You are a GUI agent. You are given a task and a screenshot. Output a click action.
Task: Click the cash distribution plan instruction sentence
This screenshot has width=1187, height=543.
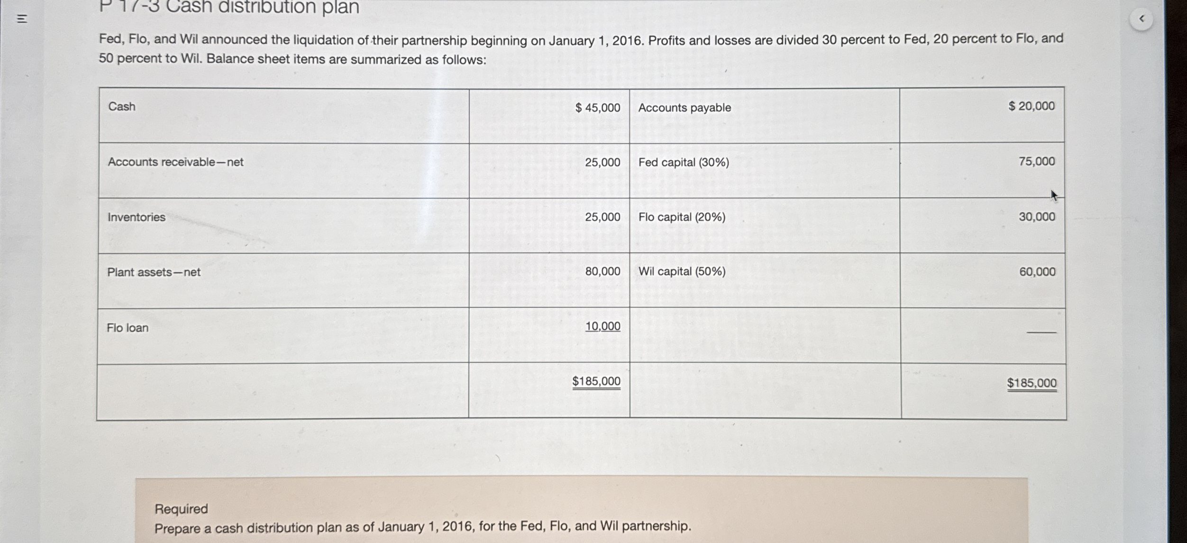tap(423, 526)
